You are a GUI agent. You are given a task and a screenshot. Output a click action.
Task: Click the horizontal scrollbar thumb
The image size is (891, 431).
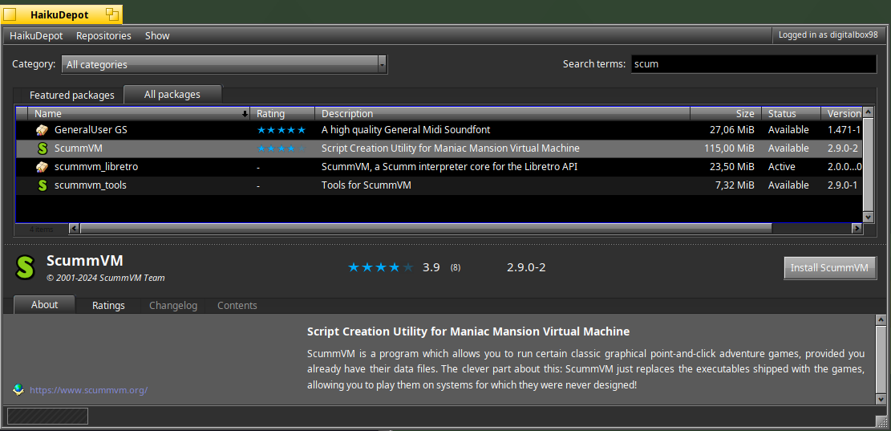tap(426, 229)
